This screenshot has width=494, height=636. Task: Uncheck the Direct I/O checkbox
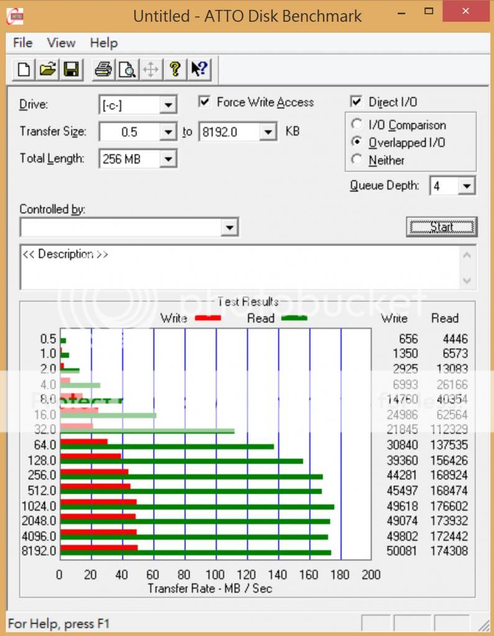coord(357,102)
